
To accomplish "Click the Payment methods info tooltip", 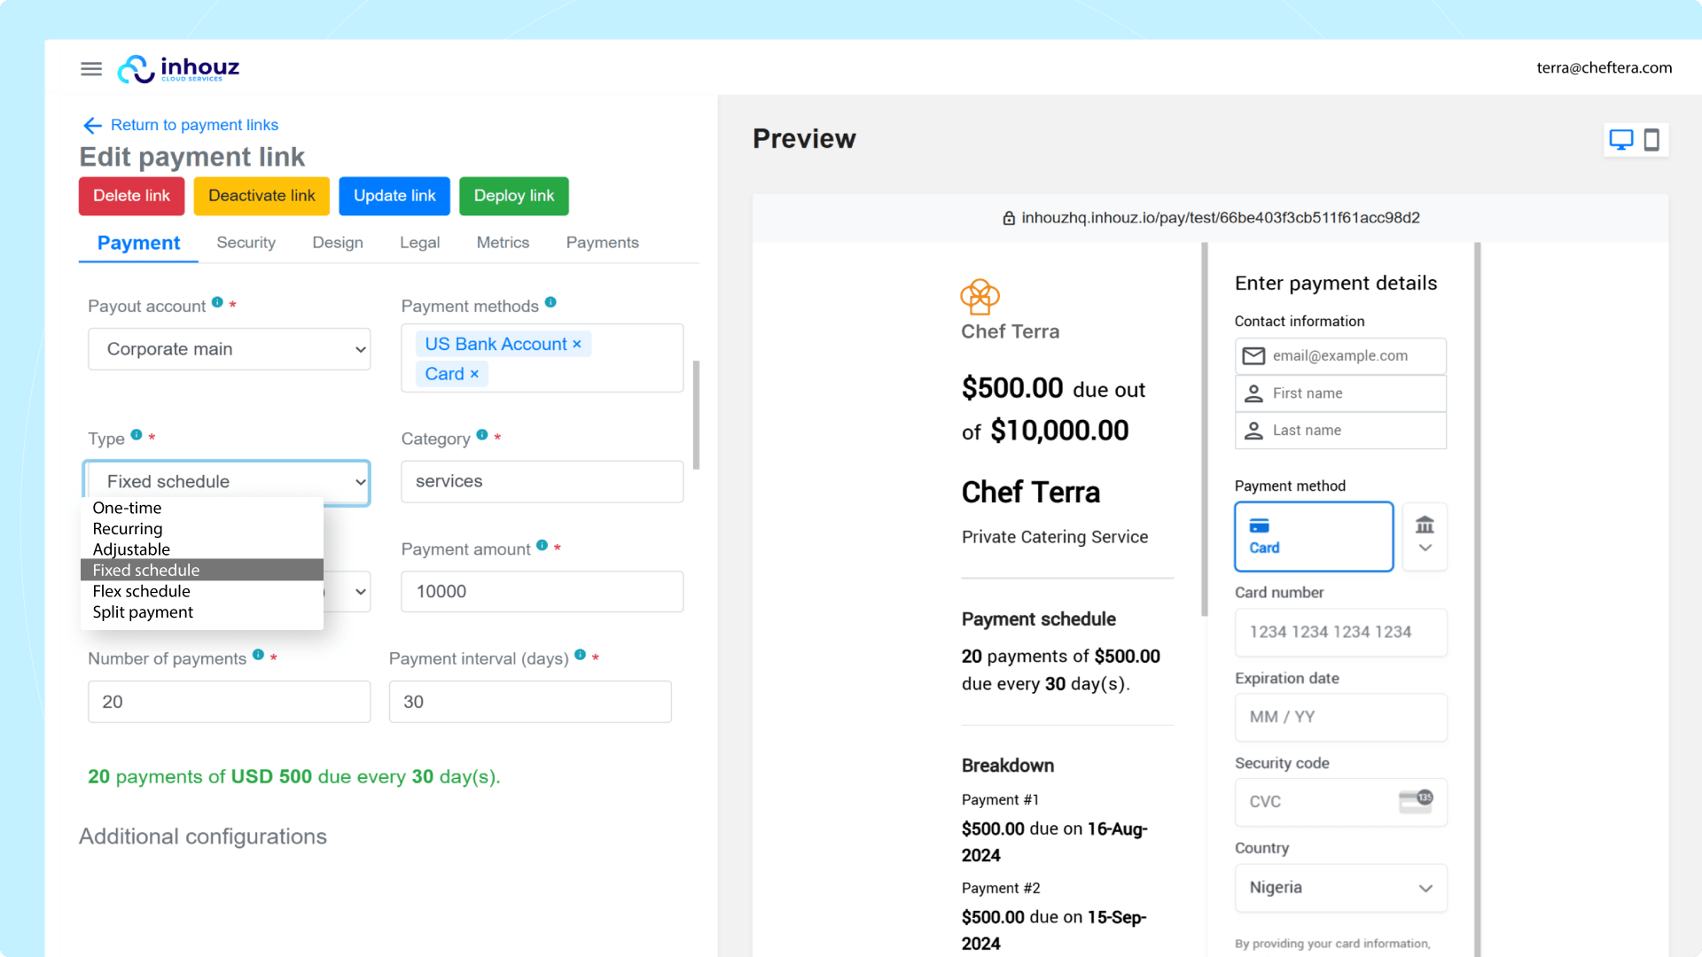I will click(551, 301).
